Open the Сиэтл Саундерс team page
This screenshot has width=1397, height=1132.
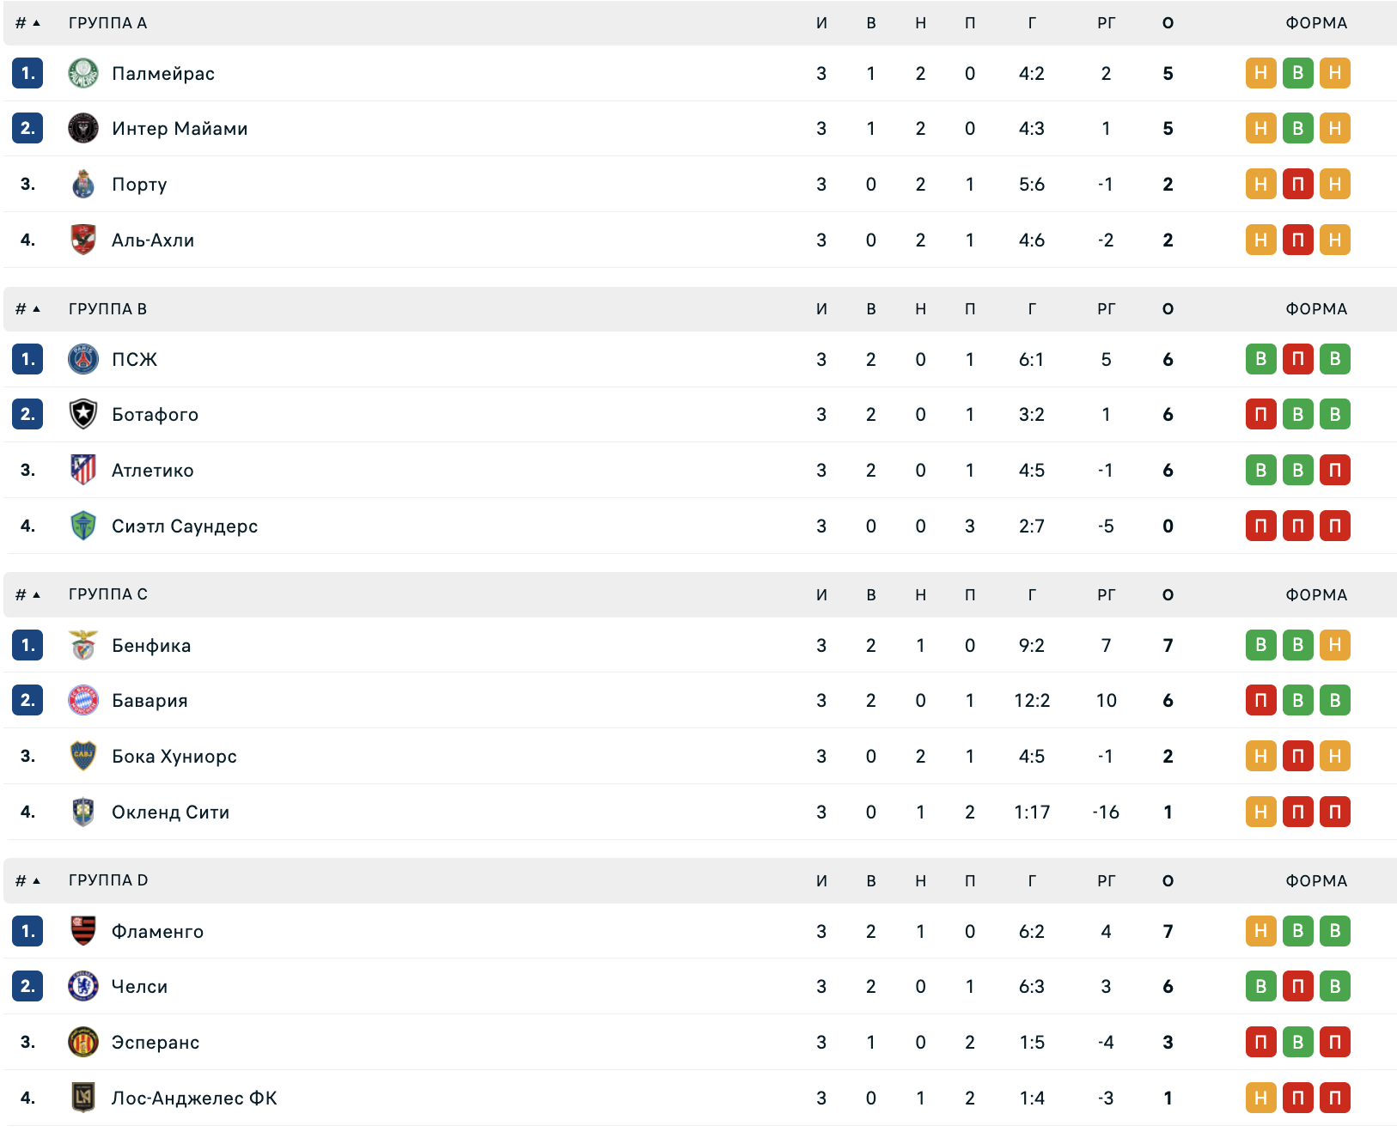(x=185, y=526)
